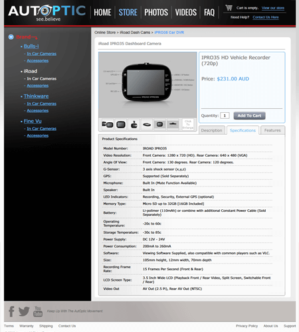Click the '-20c to 60c' operating temperature
The image size is (299, 332).
click(152, 224)
